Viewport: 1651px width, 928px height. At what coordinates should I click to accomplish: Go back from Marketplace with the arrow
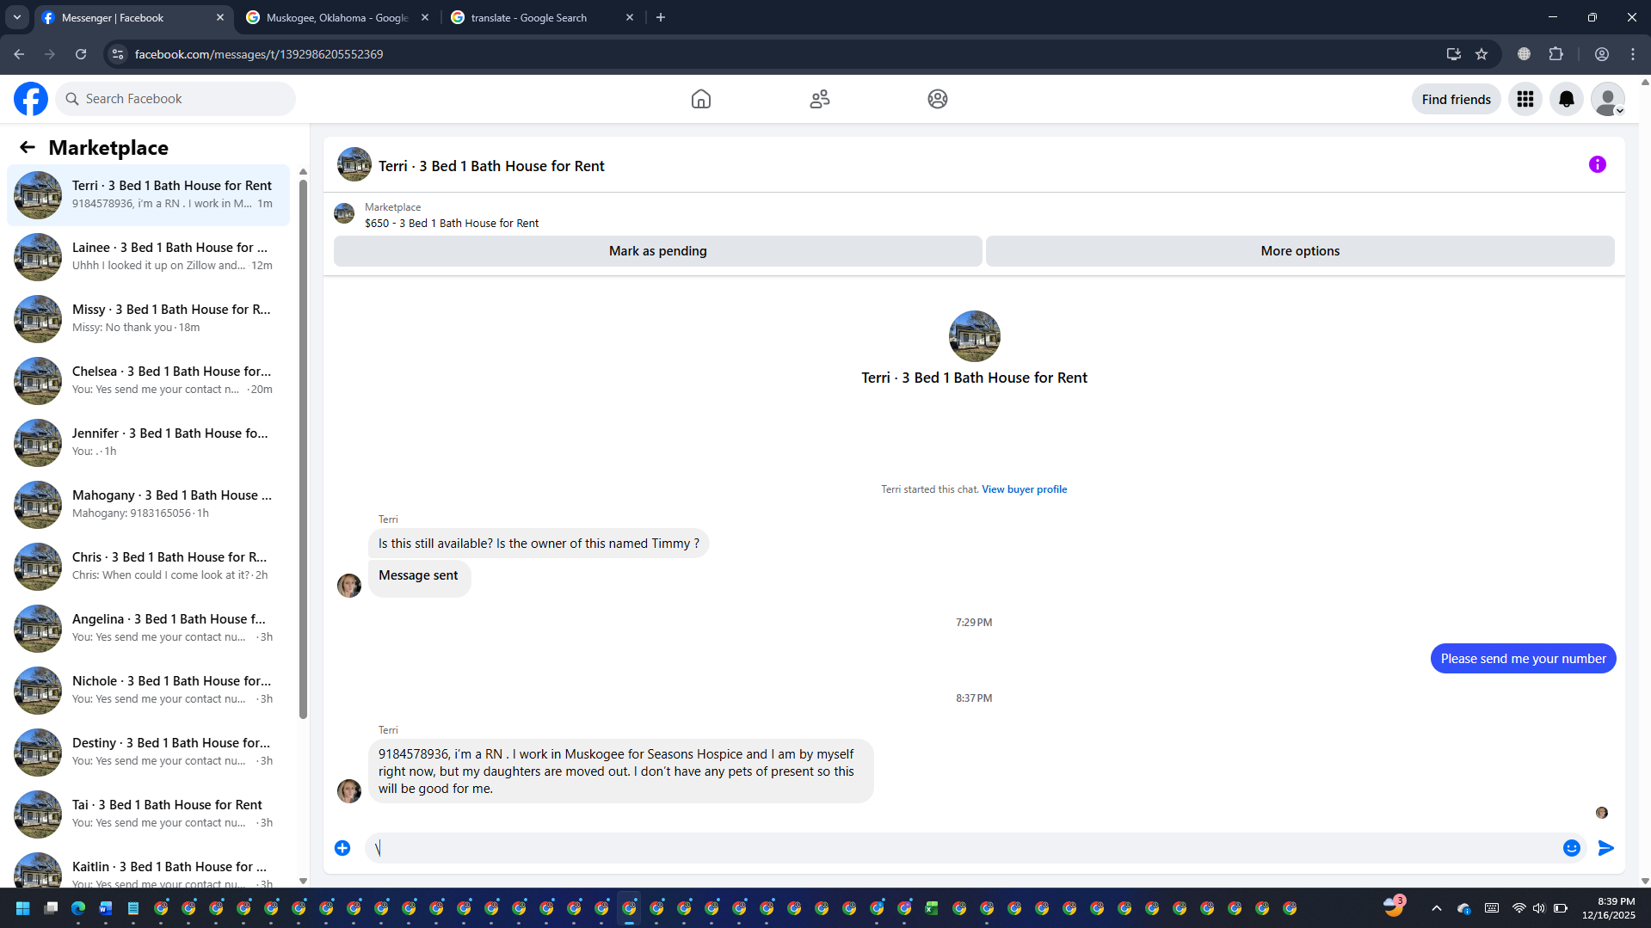point(28,148)
